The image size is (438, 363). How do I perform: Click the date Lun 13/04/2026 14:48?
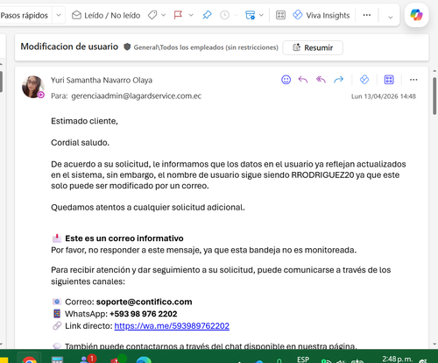(x=384, y=96)
